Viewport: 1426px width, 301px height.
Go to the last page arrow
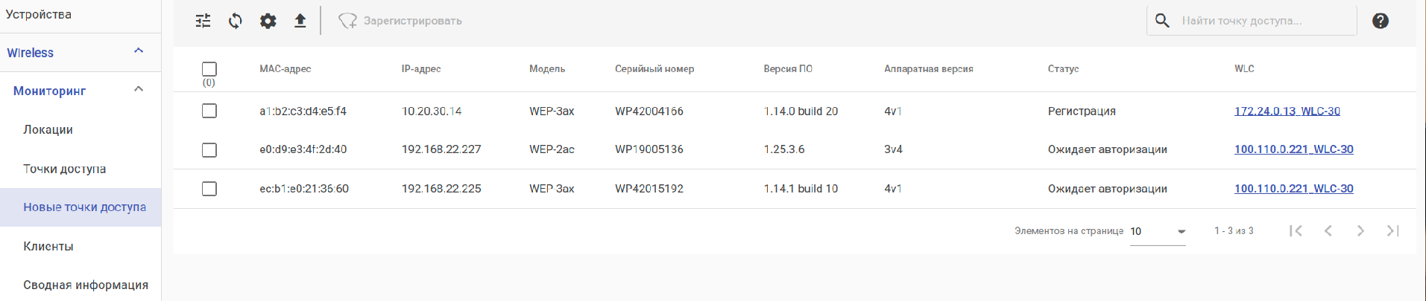1392,231
